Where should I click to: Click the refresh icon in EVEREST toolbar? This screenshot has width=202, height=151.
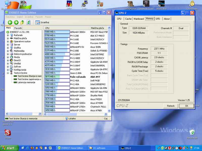click(x=29, y=22)
